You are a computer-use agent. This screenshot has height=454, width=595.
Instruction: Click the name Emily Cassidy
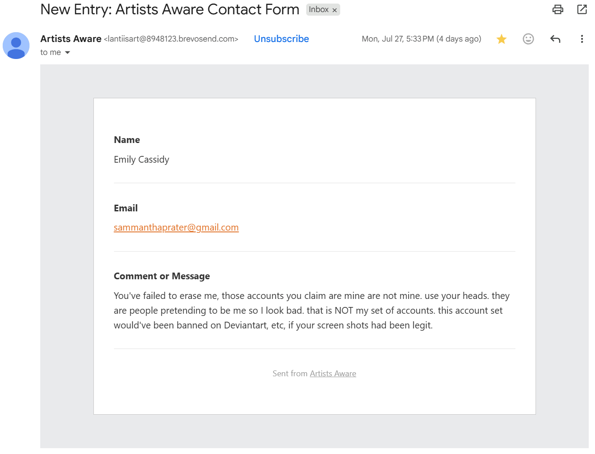pyautogui.click(x=142, y=160)
